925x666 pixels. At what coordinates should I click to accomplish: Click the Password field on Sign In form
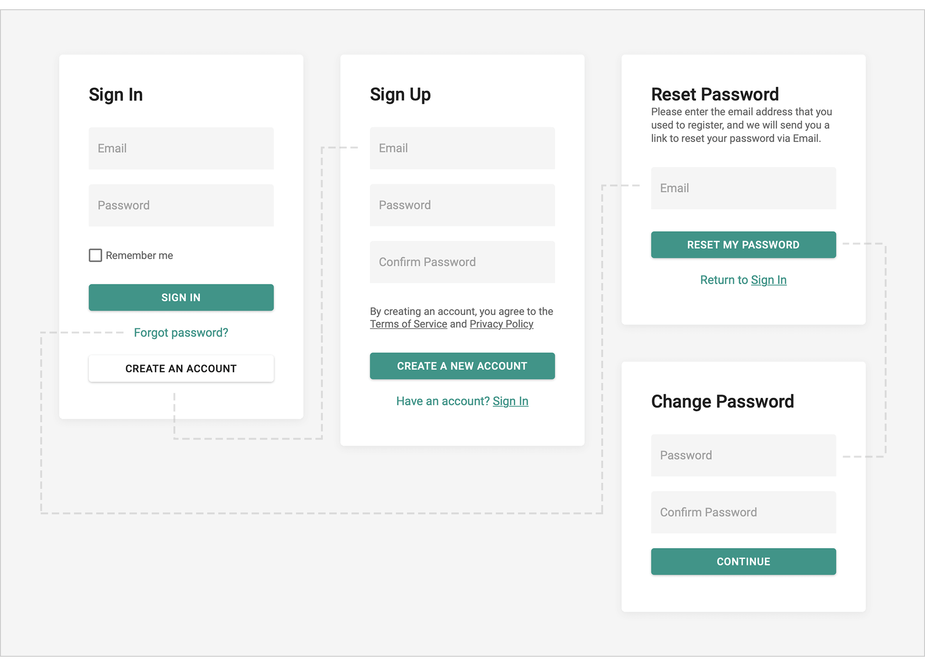[x=181, y=205]
